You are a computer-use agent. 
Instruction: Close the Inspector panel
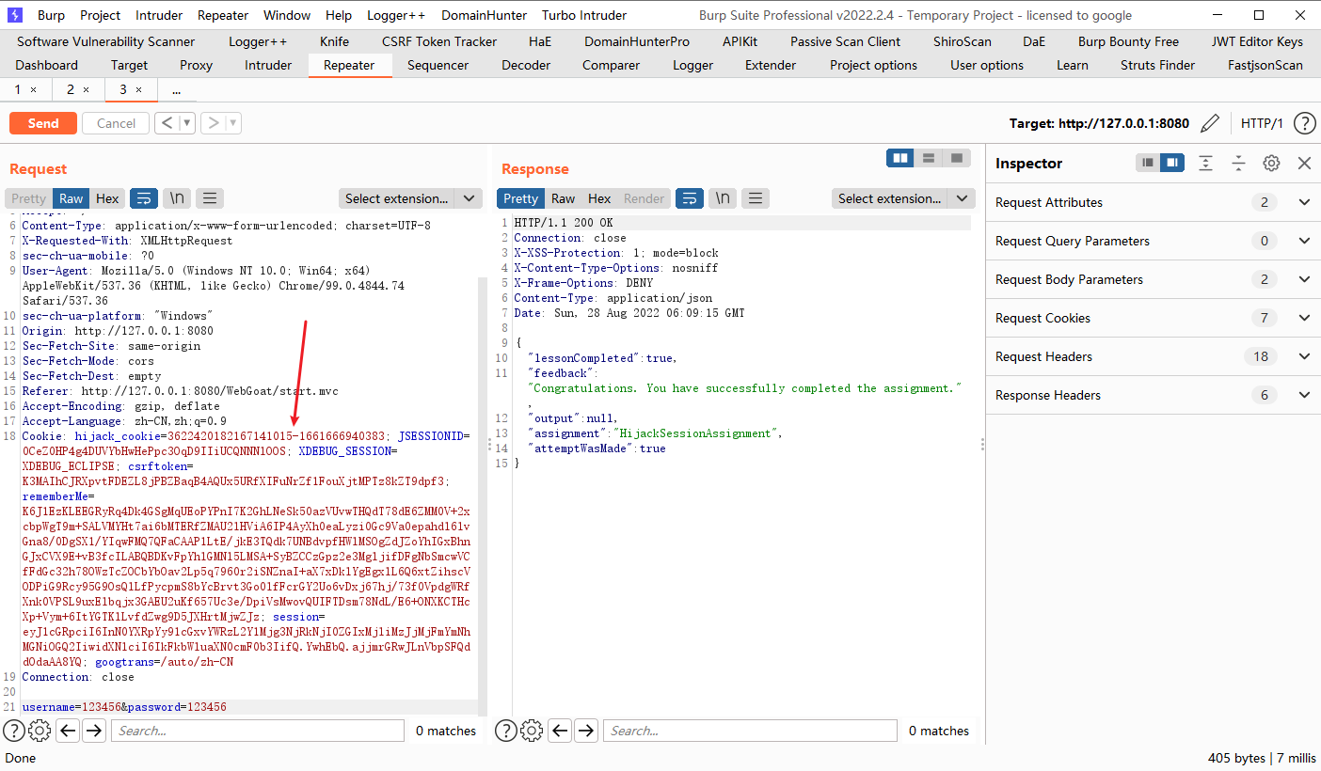(x=1304, y=163)
